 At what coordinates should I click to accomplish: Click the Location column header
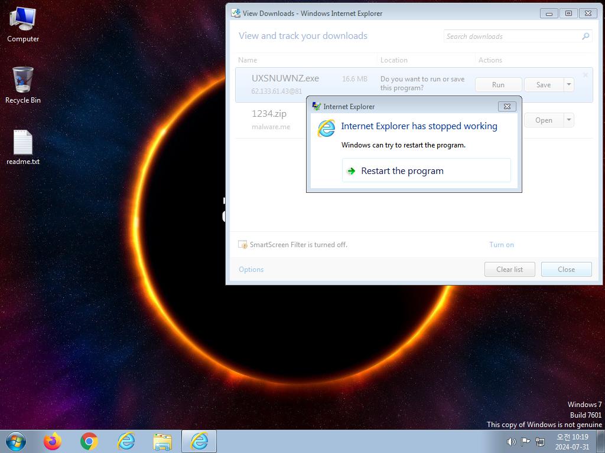[394, 60]
